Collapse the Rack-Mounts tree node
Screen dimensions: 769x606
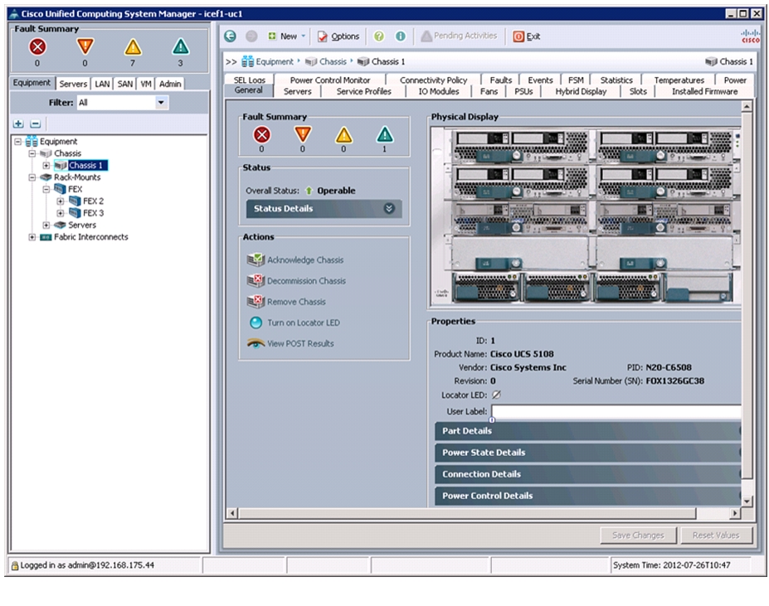pos(32,177)
